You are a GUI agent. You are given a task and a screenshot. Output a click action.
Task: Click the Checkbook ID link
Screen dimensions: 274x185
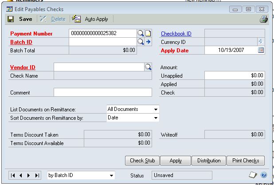click(x=176, y=34)
